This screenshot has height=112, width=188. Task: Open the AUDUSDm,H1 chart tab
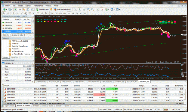click(41, 82)
